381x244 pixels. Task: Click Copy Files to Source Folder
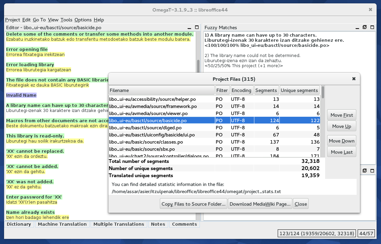[x=193, y=204]
